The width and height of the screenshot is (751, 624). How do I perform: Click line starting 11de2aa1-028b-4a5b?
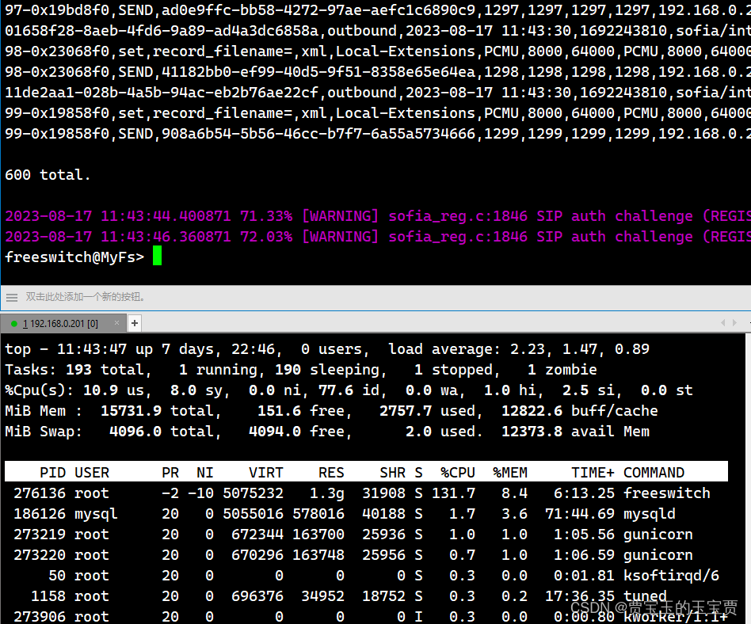pyautogui.click(x=378, y=93)
